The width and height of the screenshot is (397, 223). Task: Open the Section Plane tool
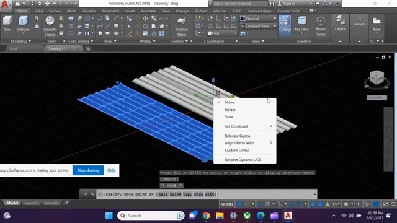[182, 27]
